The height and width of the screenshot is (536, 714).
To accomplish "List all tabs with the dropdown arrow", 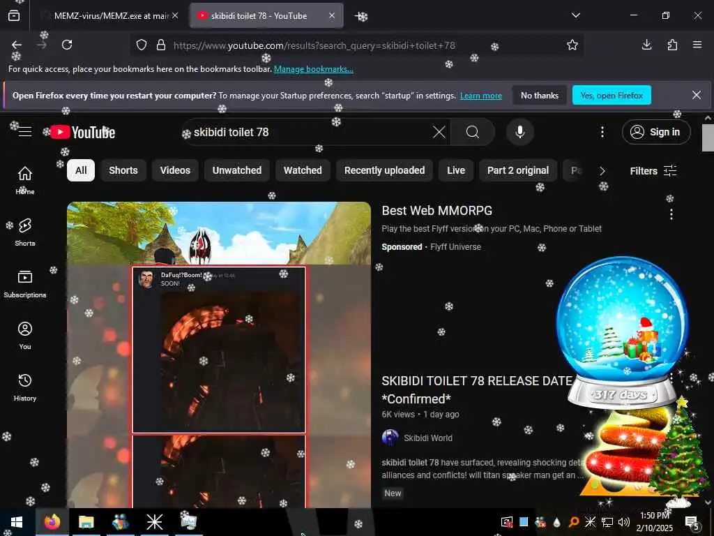I will pyautogui.click(x=575, y=15).
